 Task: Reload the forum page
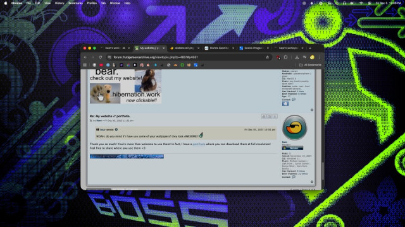click(x=101, y=57)
